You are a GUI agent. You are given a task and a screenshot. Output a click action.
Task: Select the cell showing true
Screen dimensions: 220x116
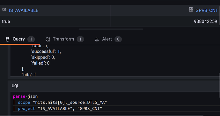[x=55, y=21]
